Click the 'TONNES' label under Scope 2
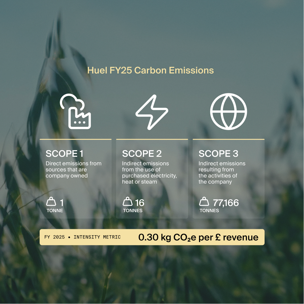304x304 pixels. (133, 210)
